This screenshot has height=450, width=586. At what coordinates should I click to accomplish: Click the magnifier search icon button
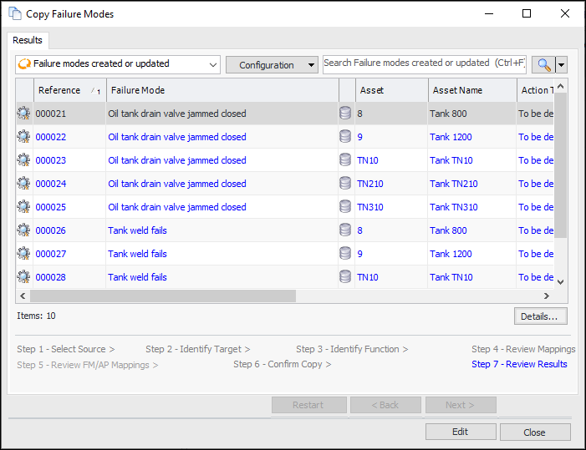click(x=543, y=64)
